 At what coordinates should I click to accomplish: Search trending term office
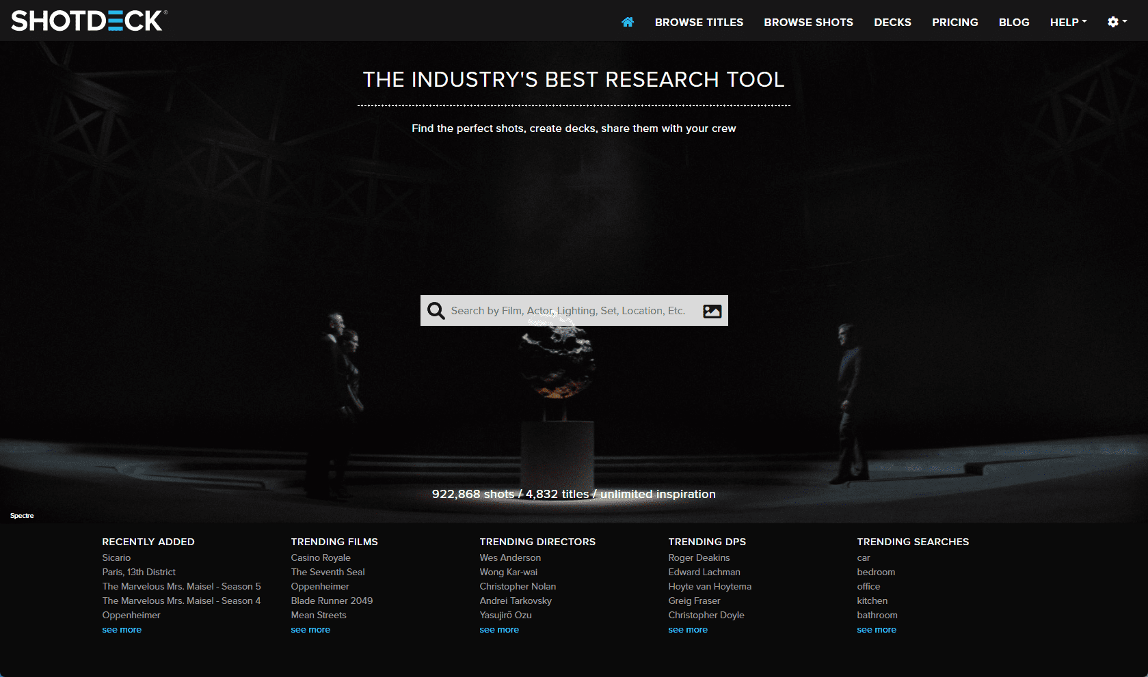(868, 586)
